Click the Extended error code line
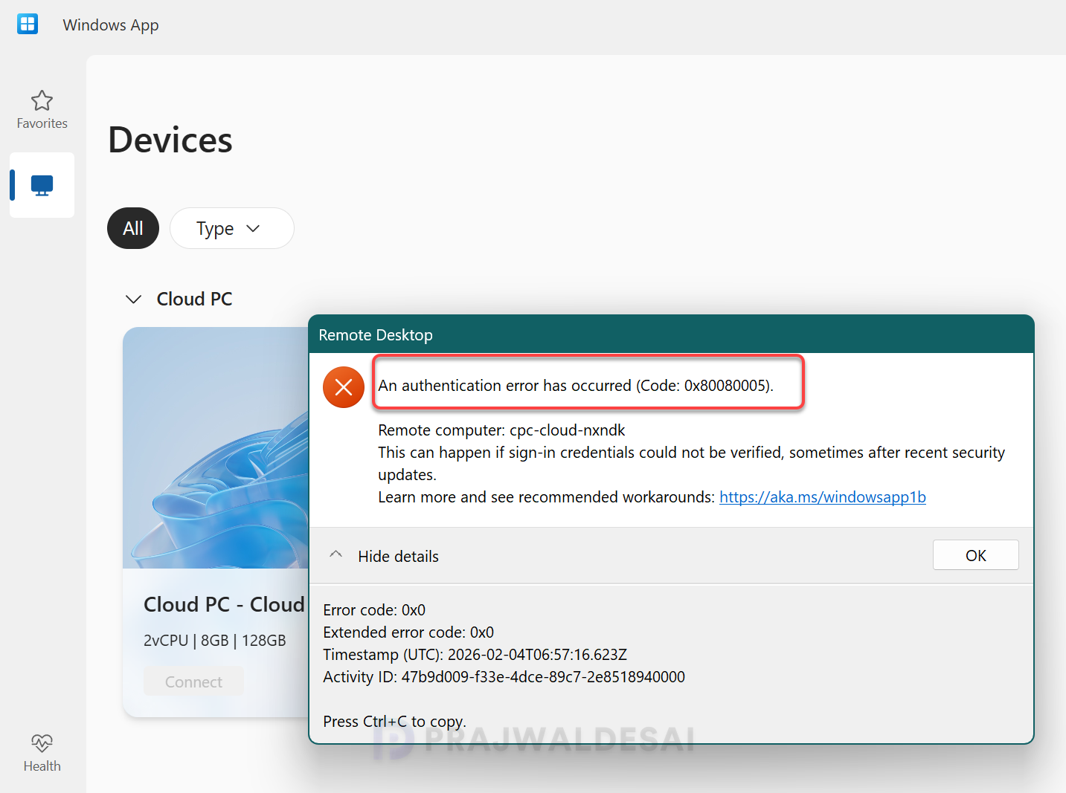1066x793 pixels. (408, 632)
